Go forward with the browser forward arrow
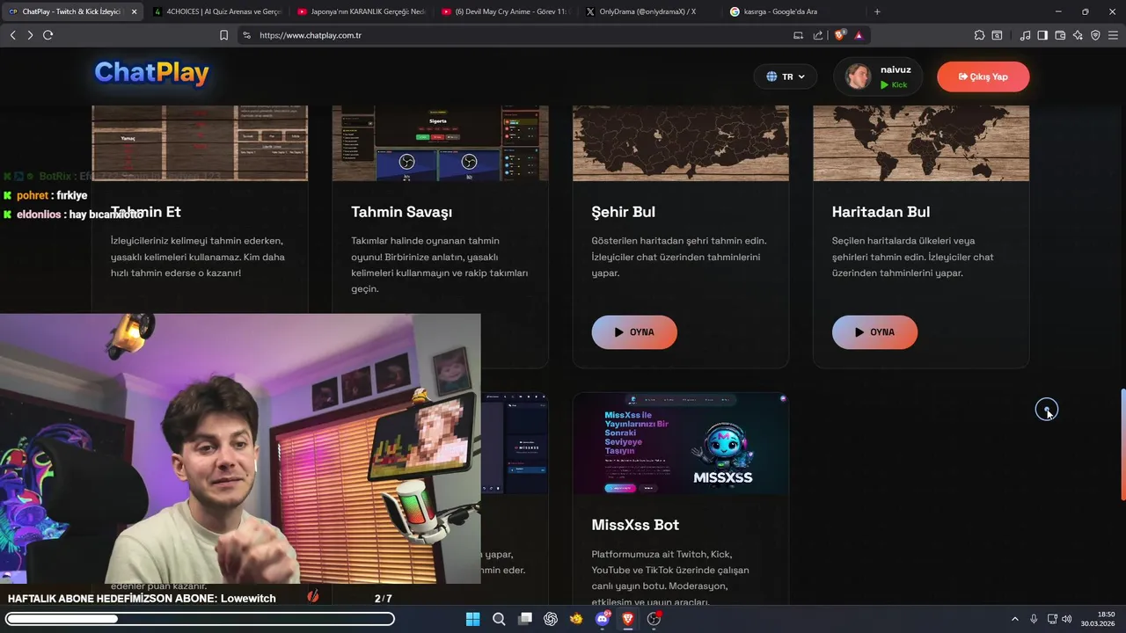Screen dimensions: 1126x633 (30, 35)
